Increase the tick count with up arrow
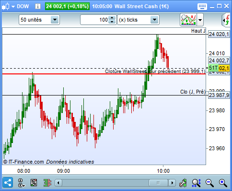Image resolution: width=232 pixels, height=191 pixels. 112,18
